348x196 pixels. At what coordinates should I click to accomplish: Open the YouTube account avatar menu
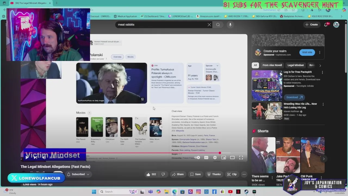(x=336, y=24)
